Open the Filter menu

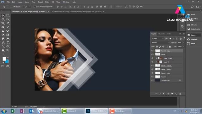point(47,2)
